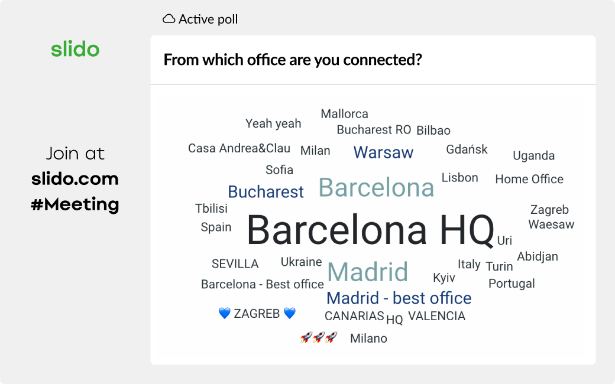
Task: Select the Abidjan word
Action: point(538,256)
